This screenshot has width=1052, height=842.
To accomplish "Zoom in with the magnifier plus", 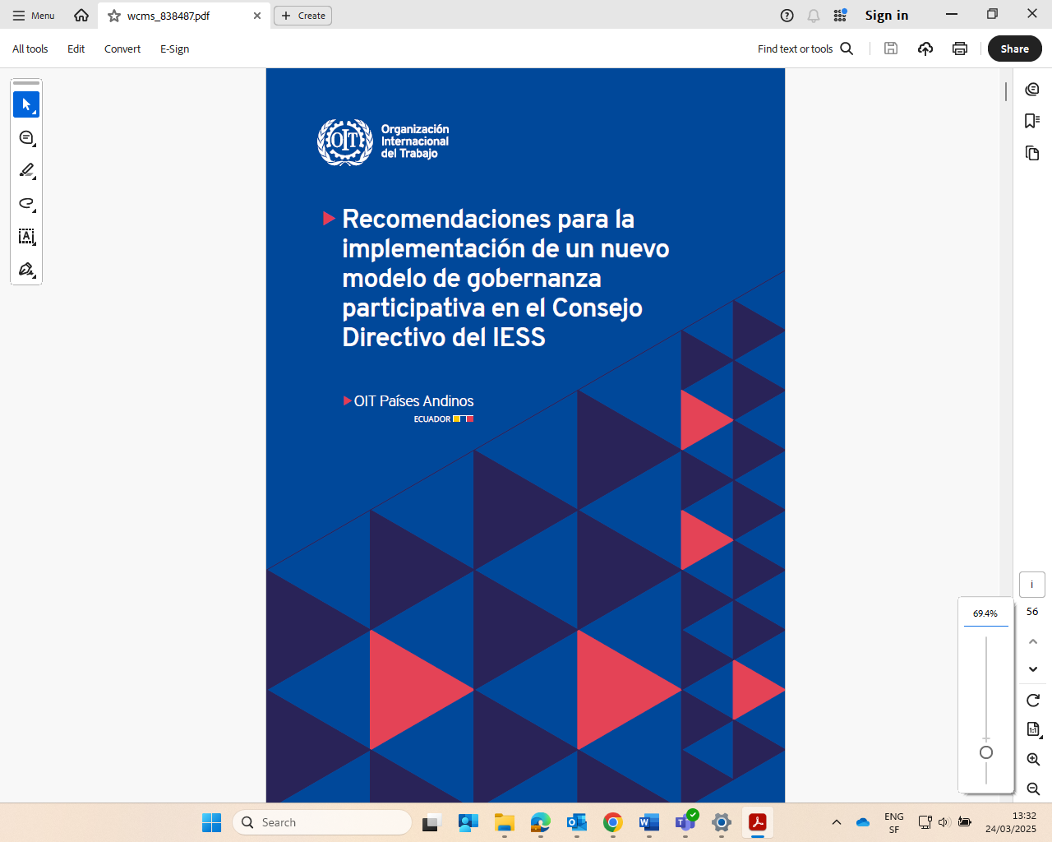I will click(x=1033, y=759).
